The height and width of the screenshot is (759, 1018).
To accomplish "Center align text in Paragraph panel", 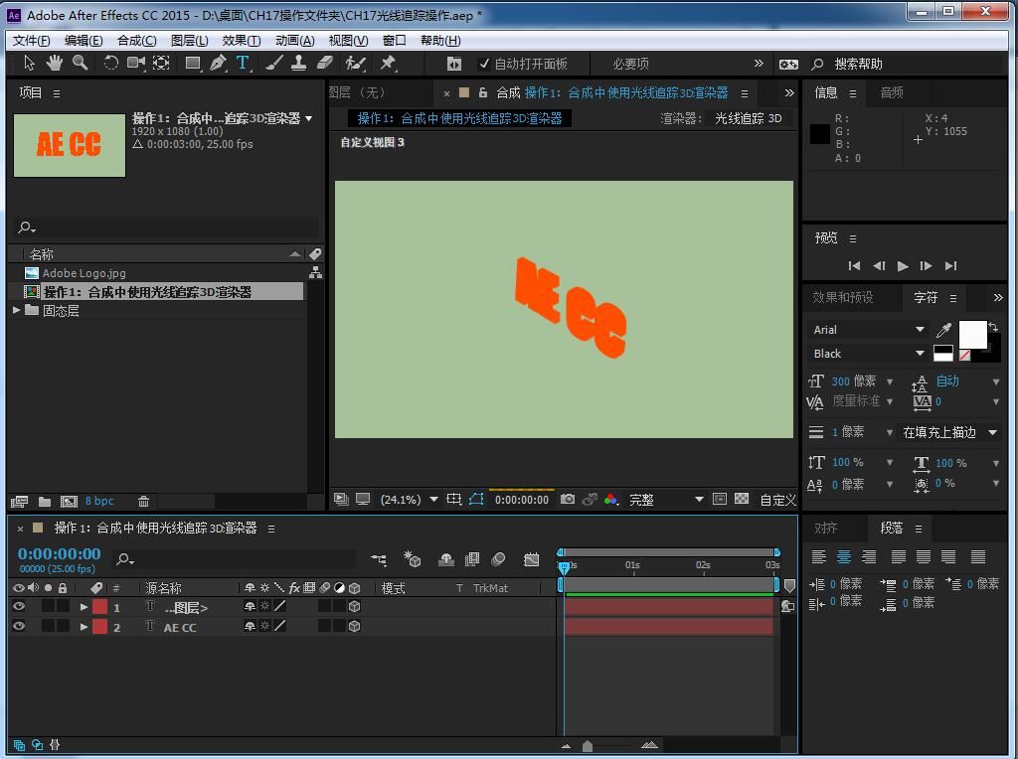I will click(x=843, y=556).
